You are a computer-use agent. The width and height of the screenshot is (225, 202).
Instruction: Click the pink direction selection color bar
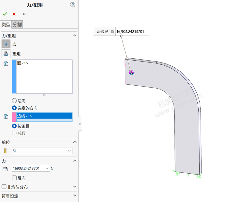pyautogui.click(x=14, y=117)
